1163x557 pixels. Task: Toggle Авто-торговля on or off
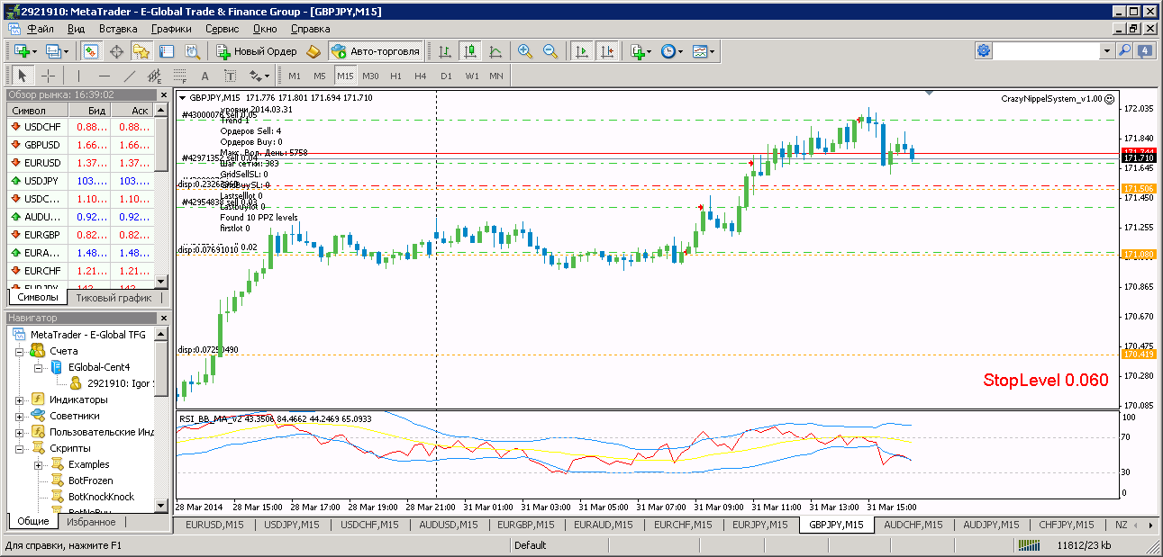(376, 51)
